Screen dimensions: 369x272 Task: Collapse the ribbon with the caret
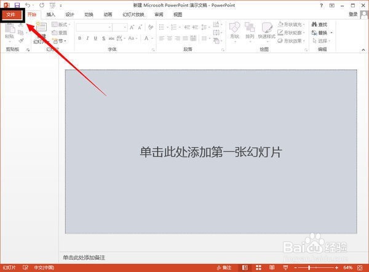click(363, 50)
